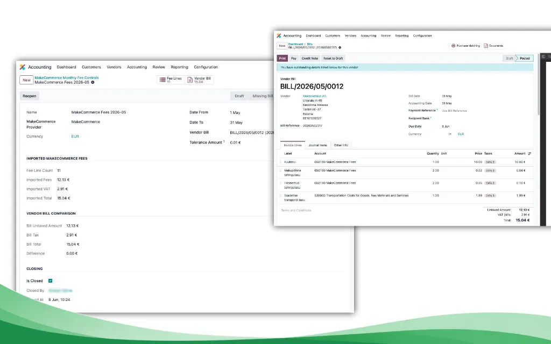Click the Odoo logo in the vendor bill window
This screenshot has width=551, height=344.
coord(279,36)
